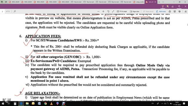188x106 pixels.
Task: Click the Fit to page button
Action: [x=122, y=11]
